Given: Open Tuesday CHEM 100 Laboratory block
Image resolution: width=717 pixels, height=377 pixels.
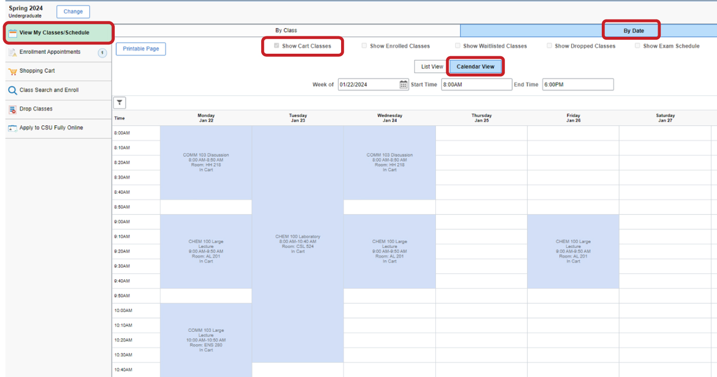Looking at the screenshot, I should coord(298,244).
